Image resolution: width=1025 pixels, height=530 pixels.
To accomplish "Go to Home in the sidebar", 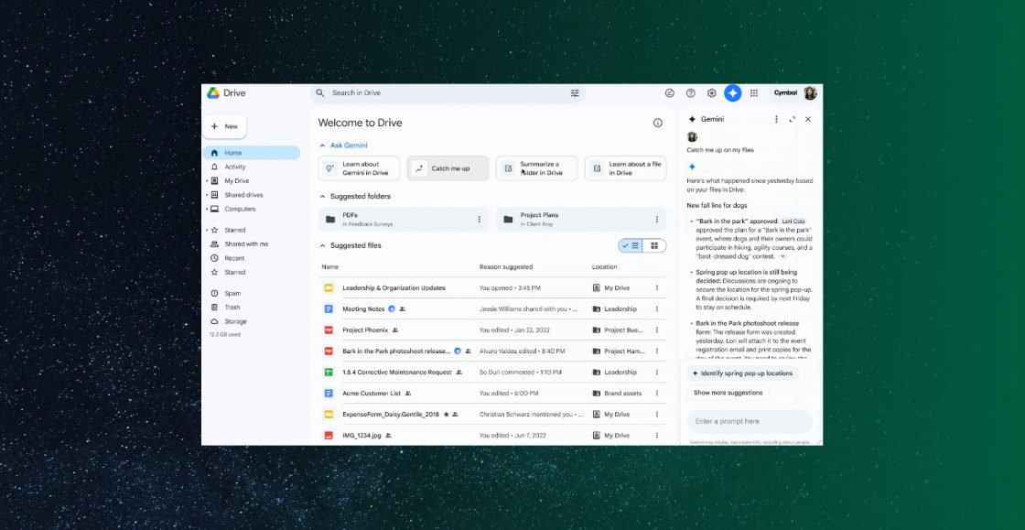I will [x=251, y=153].
